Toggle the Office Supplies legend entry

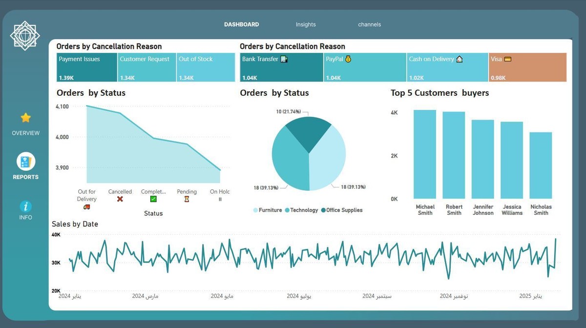[344, 210]
